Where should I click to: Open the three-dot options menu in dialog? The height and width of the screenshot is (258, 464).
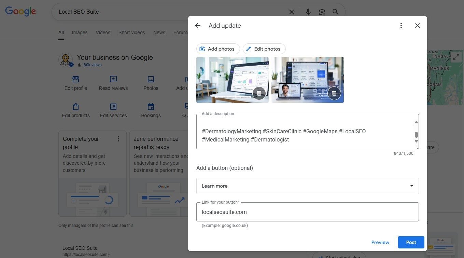click(x=401, y=26)
